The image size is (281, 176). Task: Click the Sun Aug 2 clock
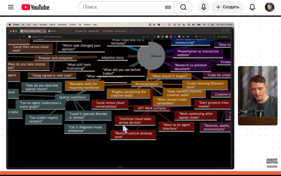tap(224, 24)
